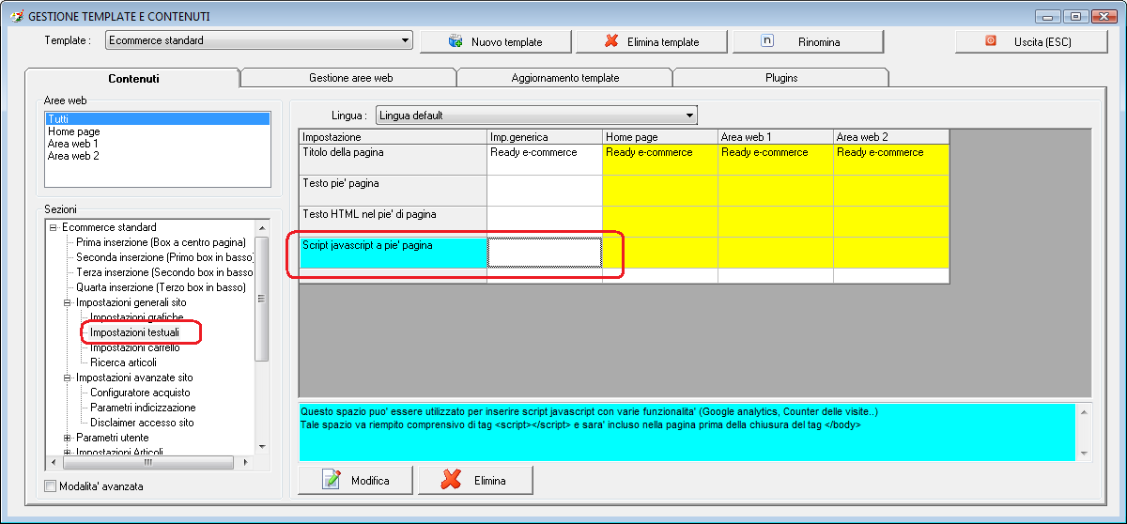Image resolution: width=1127 pixels, height=524 pixels.
Task: Click the scroll down arrow in Sezioni tree
Action: pos(262,447)
